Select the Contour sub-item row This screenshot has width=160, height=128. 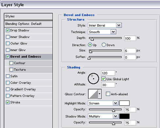(x=30, y=63)
